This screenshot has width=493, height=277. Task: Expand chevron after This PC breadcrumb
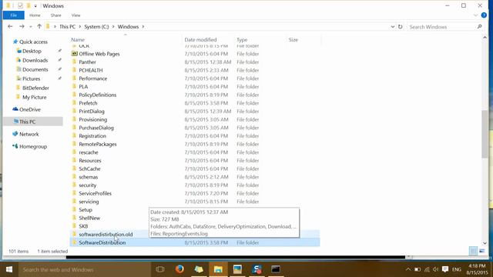(x=80, y=27)
